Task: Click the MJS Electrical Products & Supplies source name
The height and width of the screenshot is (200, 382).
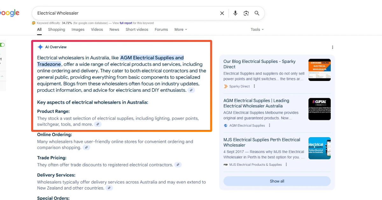Action: pos(255,164)
